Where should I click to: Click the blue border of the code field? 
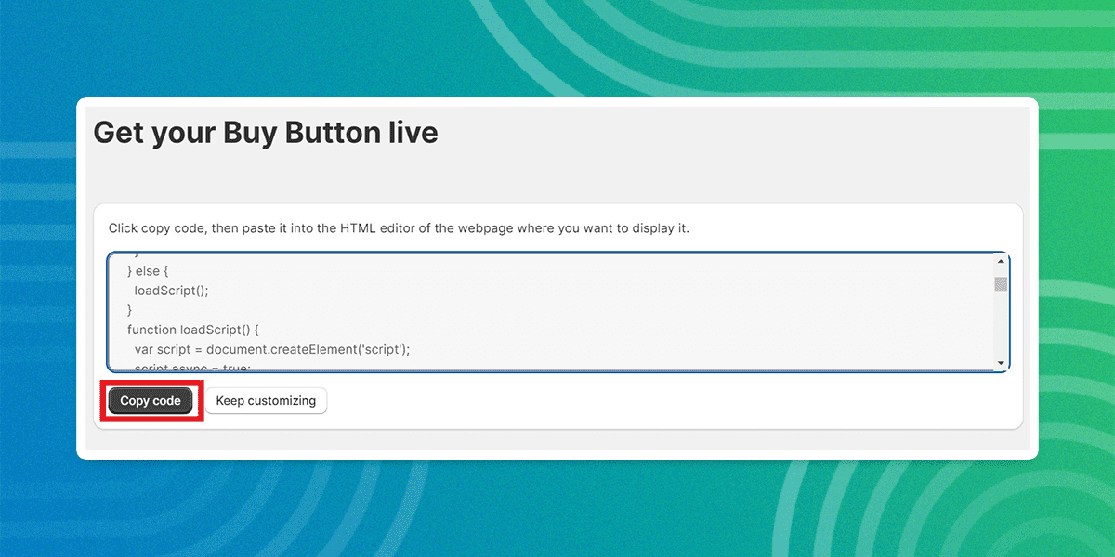click(x=557, y=252)
